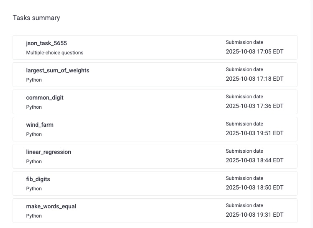313x228 pixels.
Task: Click the Multiple-choice questions subtitle
Action: [x=55, y=53]
